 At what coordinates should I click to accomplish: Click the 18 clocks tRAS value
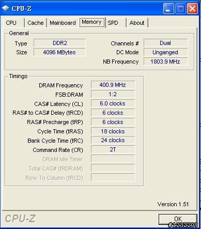coord(113,131)
